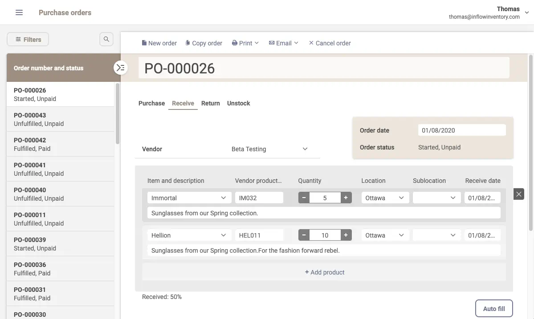Click the search icon above the order list

(106, 39)
